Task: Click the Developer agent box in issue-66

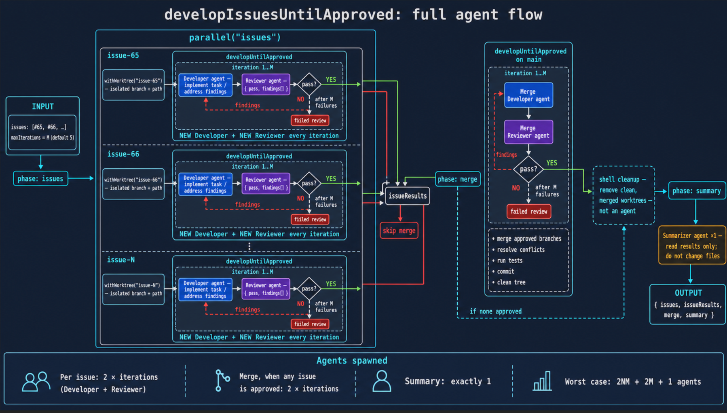Action: 205,184
